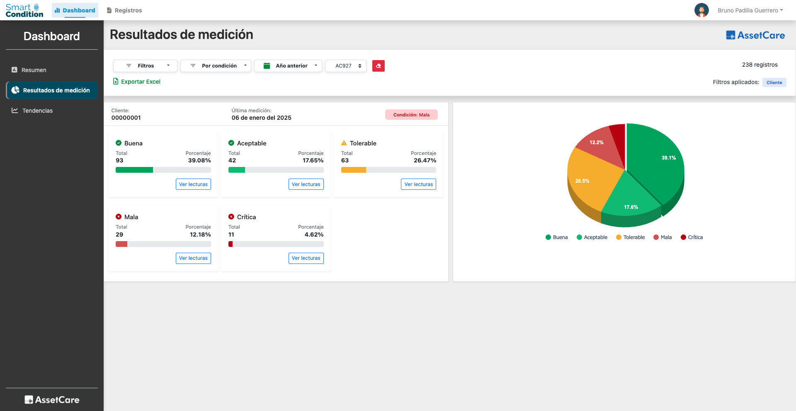Open the Filtros dropdown
This screenshot has height=411, width=796.
145,65
